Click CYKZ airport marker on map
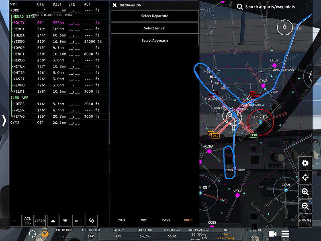321x241 pixels. [x=263, y=86]
